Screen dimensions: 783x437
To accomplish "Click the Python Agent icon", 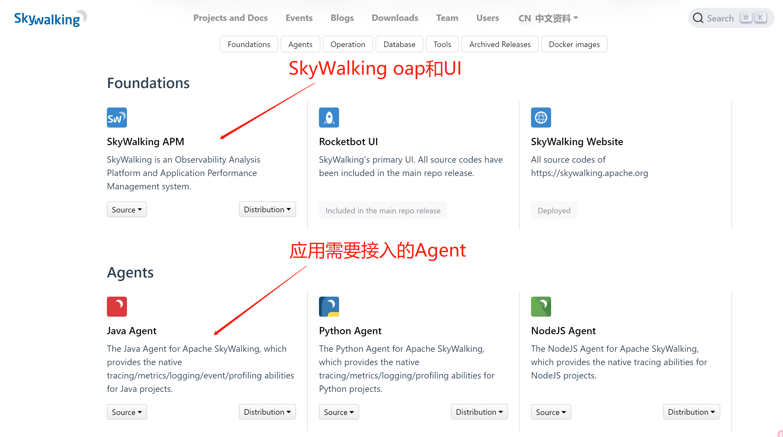I will [329, 306].
